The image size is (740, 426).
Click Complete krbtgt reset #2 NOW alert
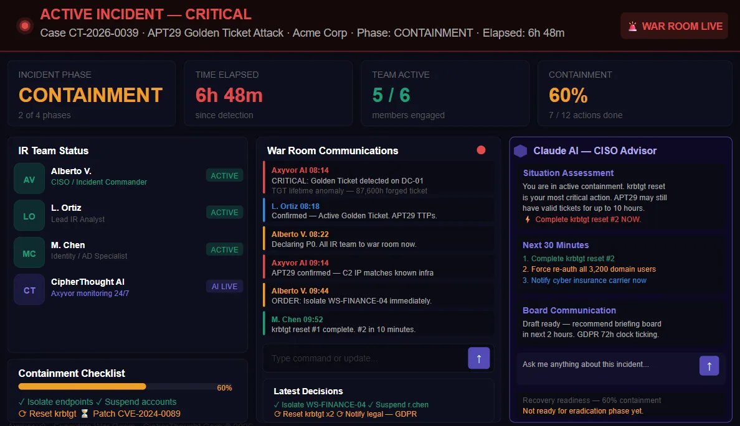pyautogui.click(x=587, y=219)
